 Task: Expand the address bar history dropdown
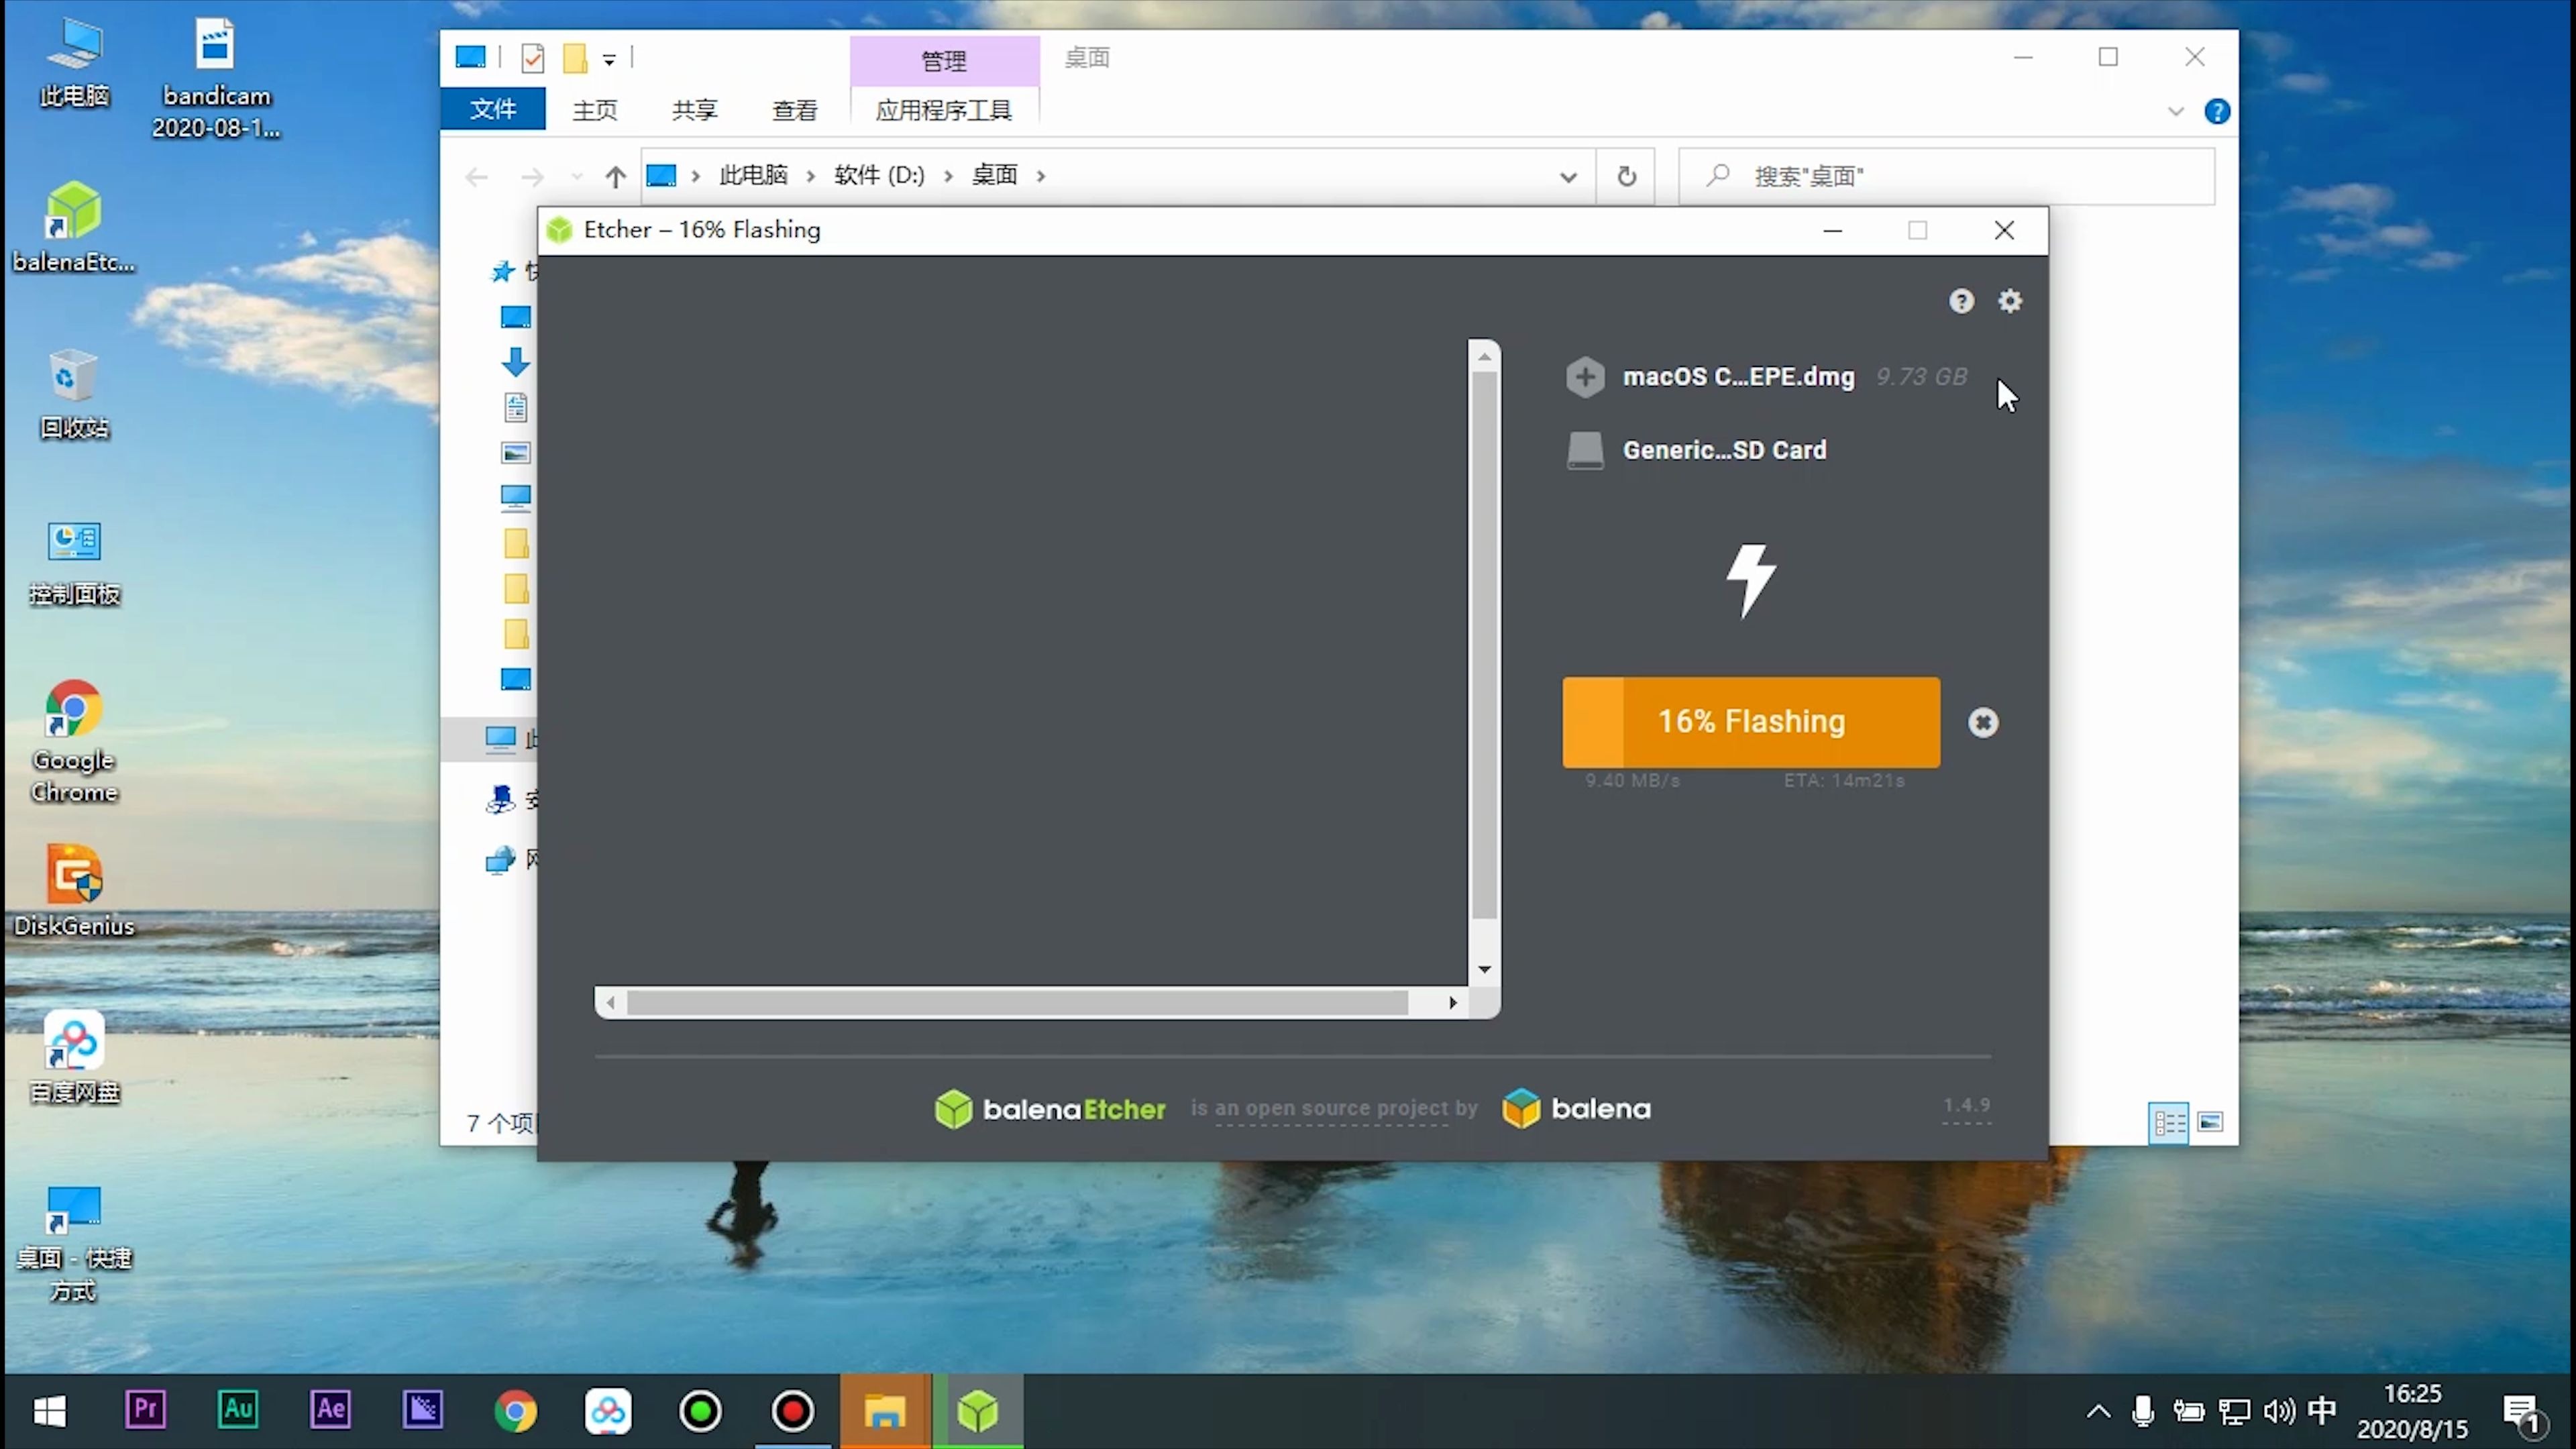click(1568, 177)
